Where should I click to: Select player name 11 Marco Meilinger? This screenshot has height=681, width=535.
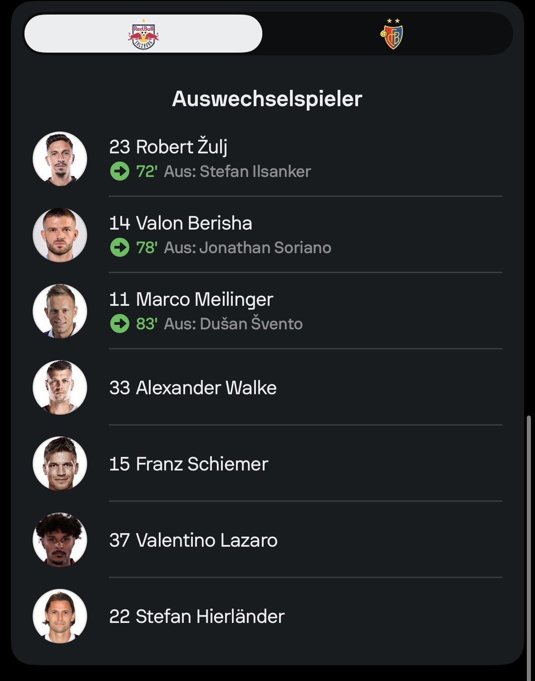point(191,299)
